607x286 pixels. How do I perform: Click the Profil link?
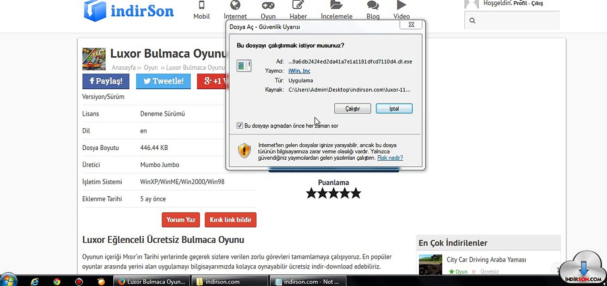[x=520, y=3]
